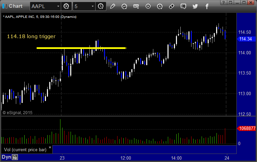The image size is (257, 162).
Task: Click the 114.50 price axis label
Action: coord(245,32)
